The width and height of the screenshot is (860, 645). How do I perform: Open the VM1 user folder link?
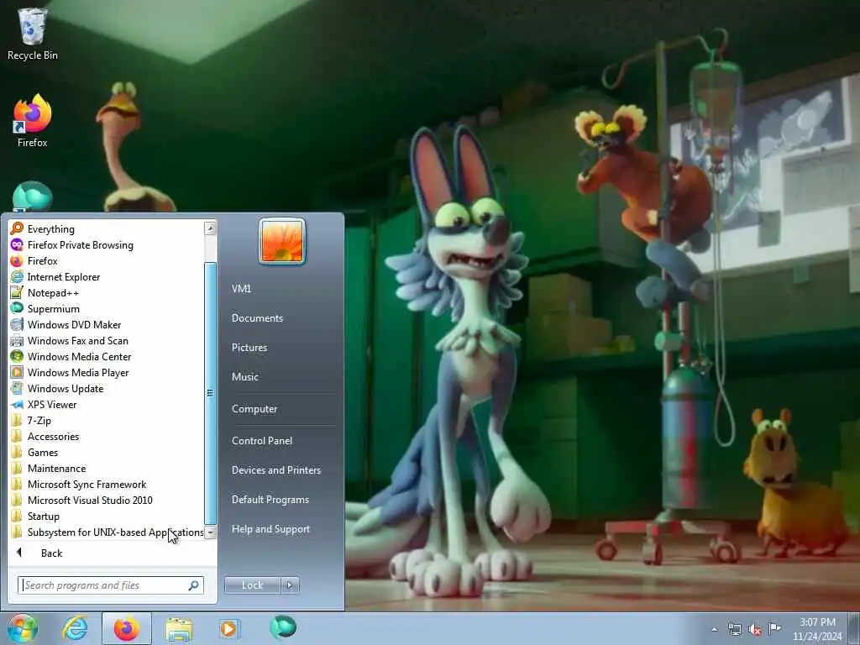pyautogui.click(x=241, y=289)
